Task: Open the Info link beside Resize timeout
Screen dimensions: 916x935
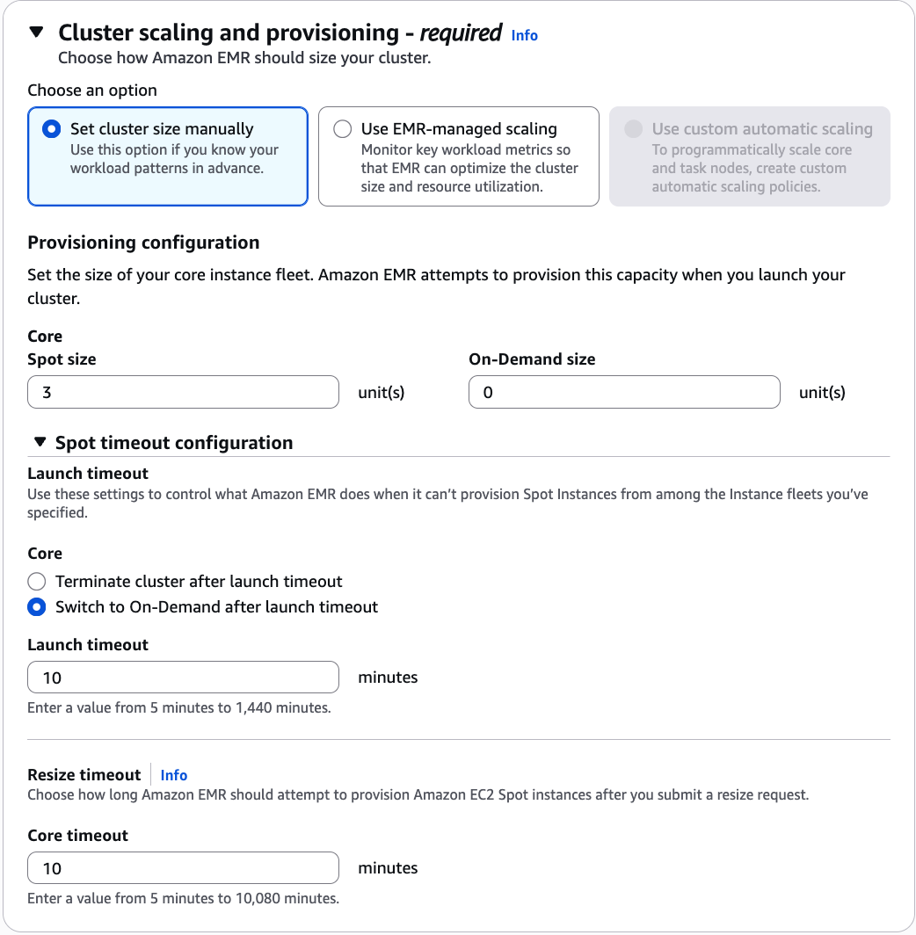Action: coord(173,775)
